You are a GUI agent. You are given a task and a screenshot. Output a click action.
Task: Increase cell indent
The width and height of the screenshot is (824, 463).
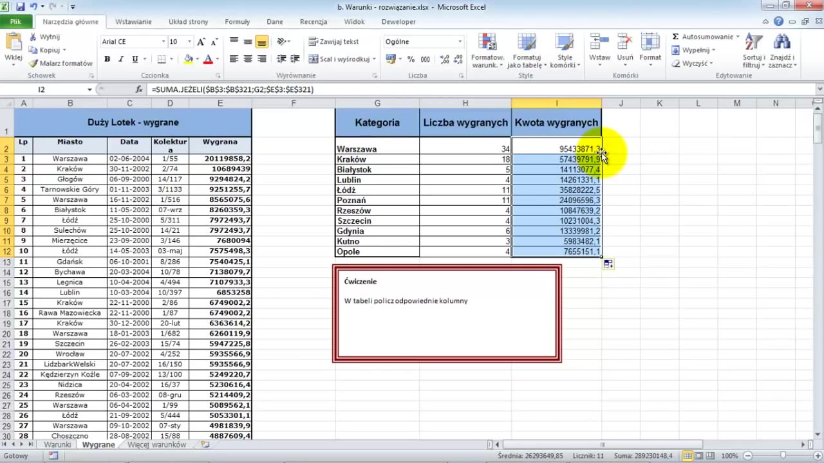coord(295,59)
